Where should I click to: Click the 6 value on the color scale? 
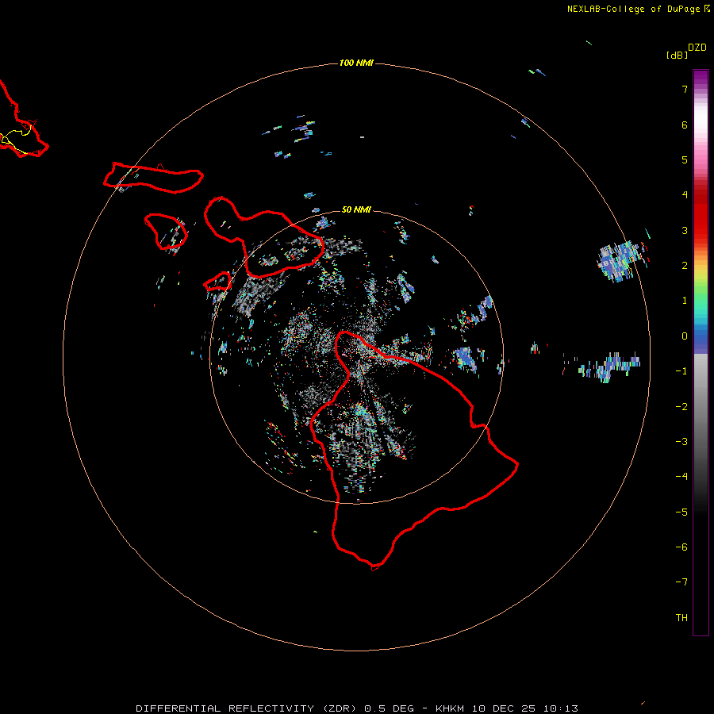[685, 125]
